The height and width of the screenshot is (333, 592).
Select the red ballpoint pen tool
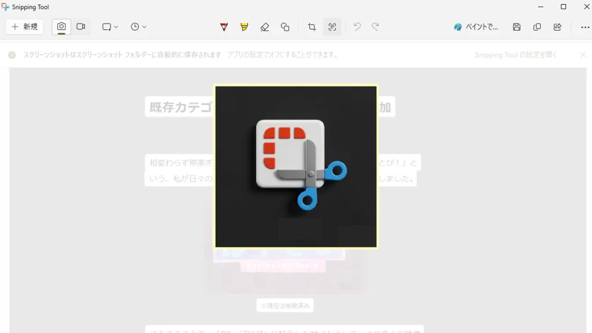tap(224, 27)
